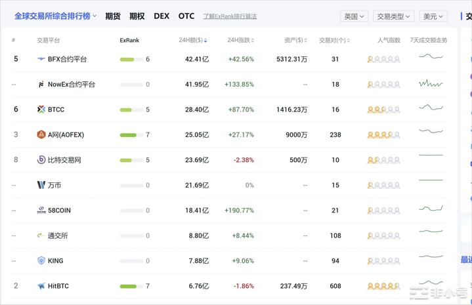
Task: Click the 通交所 logo icon
Action: tap(41, 235)
